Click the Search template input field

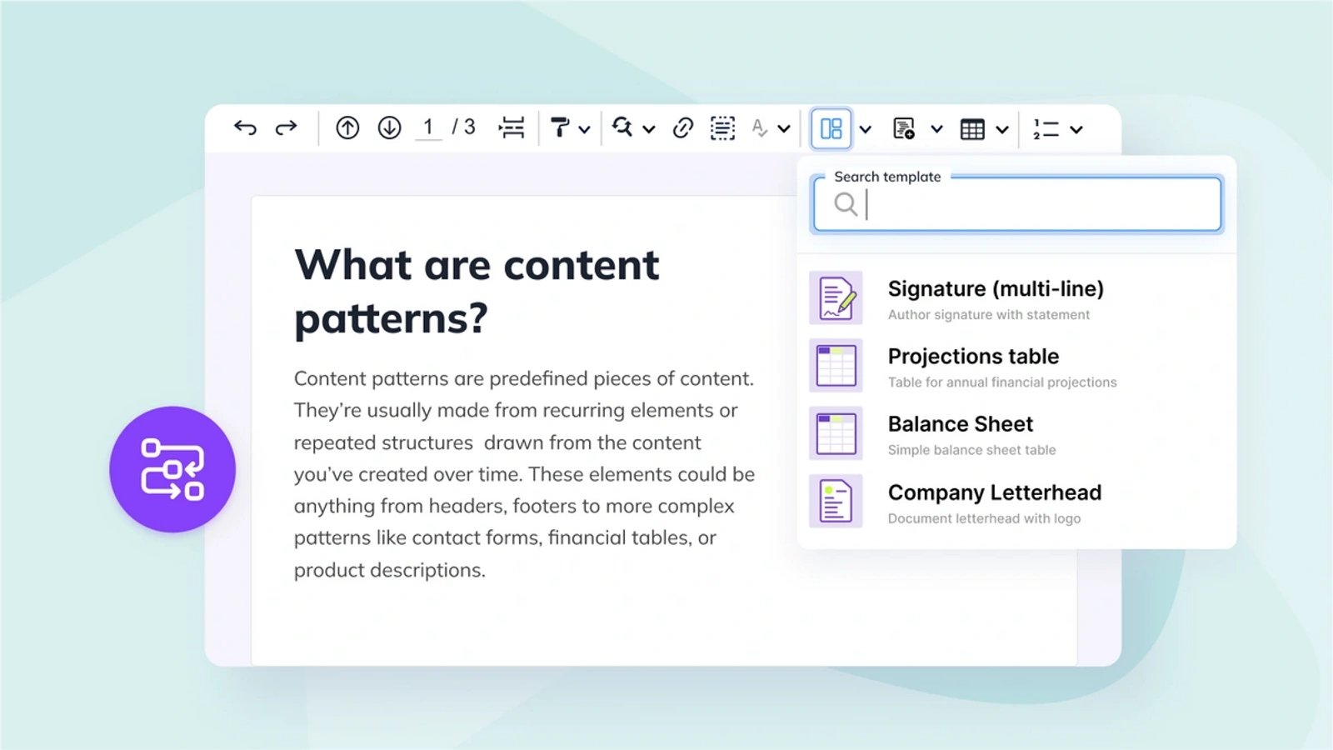(1016, 204)
